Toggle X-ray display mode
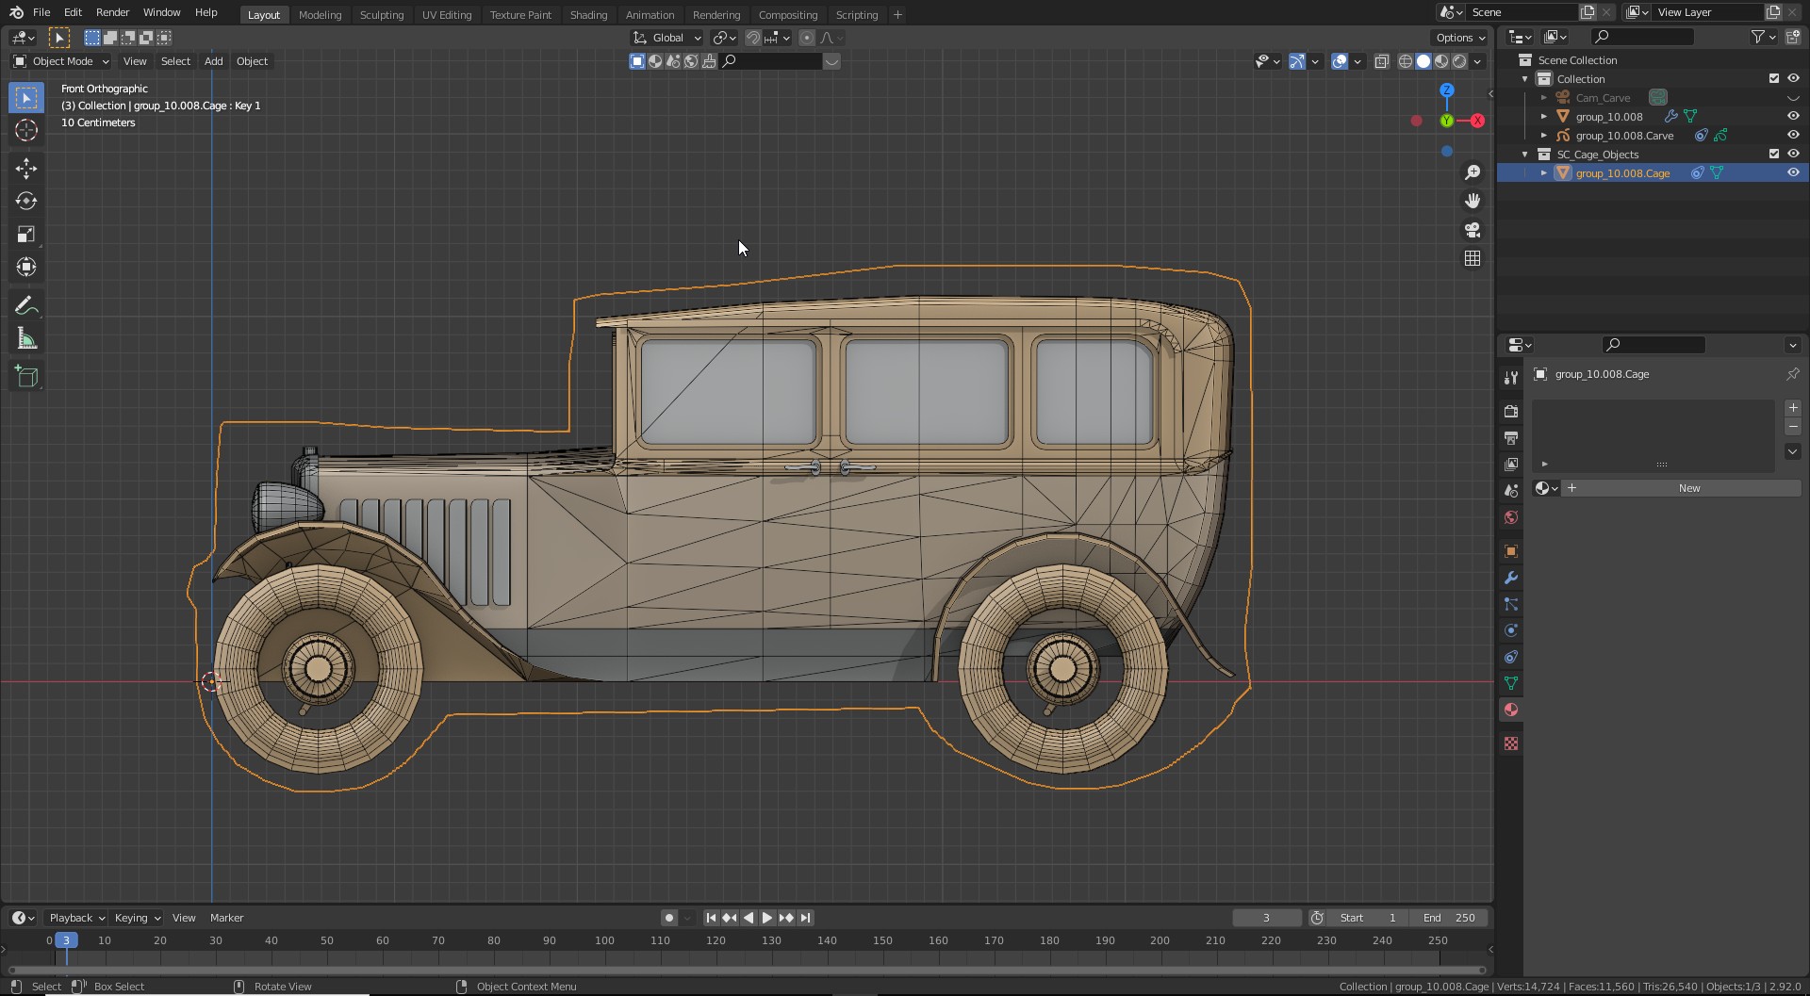This screenshot has width=1810, height=996. coord(1381,61)
